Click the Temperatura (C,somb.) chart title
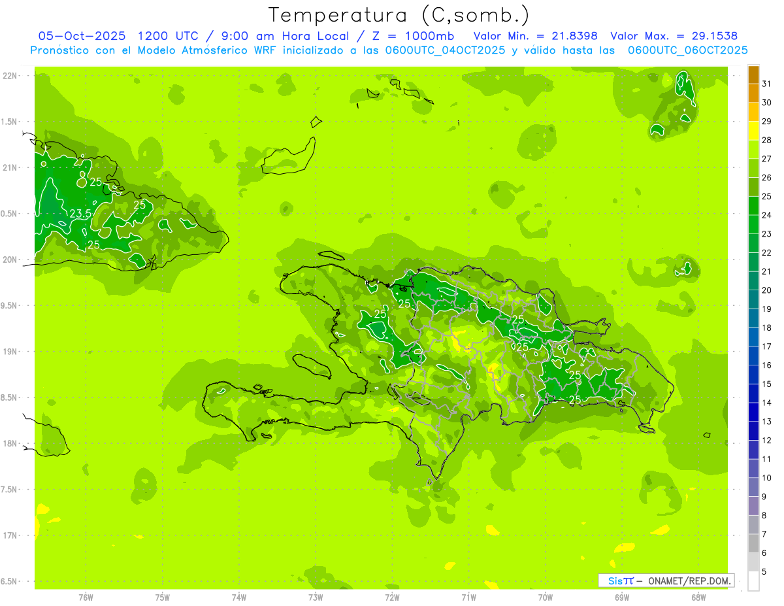 [x=399, y=14]
